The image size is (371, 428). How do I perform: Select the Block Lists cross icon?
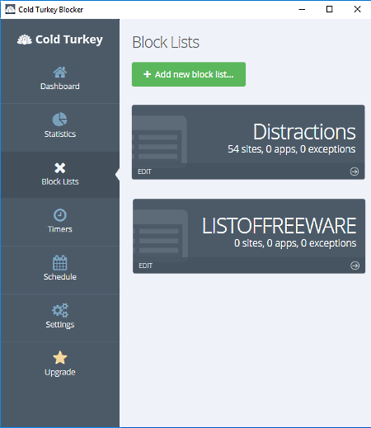60,168
